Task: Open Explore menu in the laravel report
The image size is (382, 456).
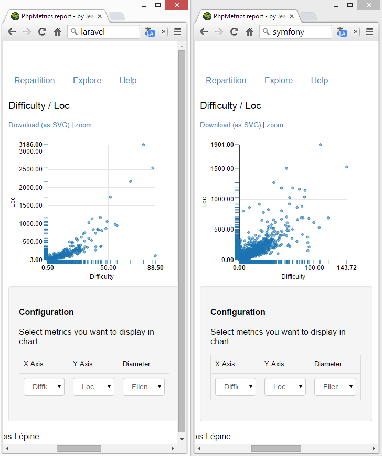Action: tap(87, 80)
